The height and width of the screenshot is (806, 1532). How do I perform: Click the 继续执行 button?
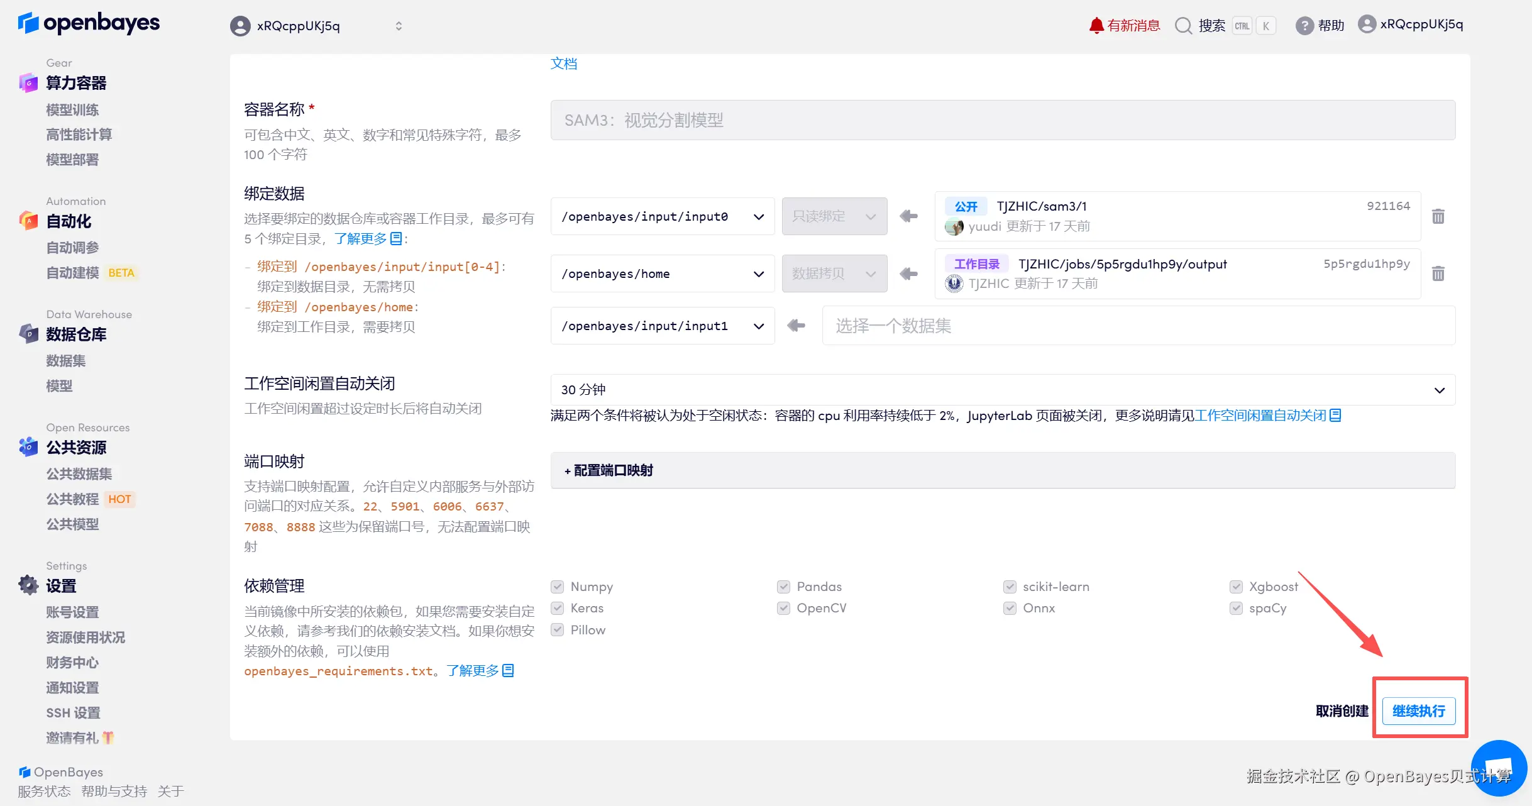(1419, 710)
